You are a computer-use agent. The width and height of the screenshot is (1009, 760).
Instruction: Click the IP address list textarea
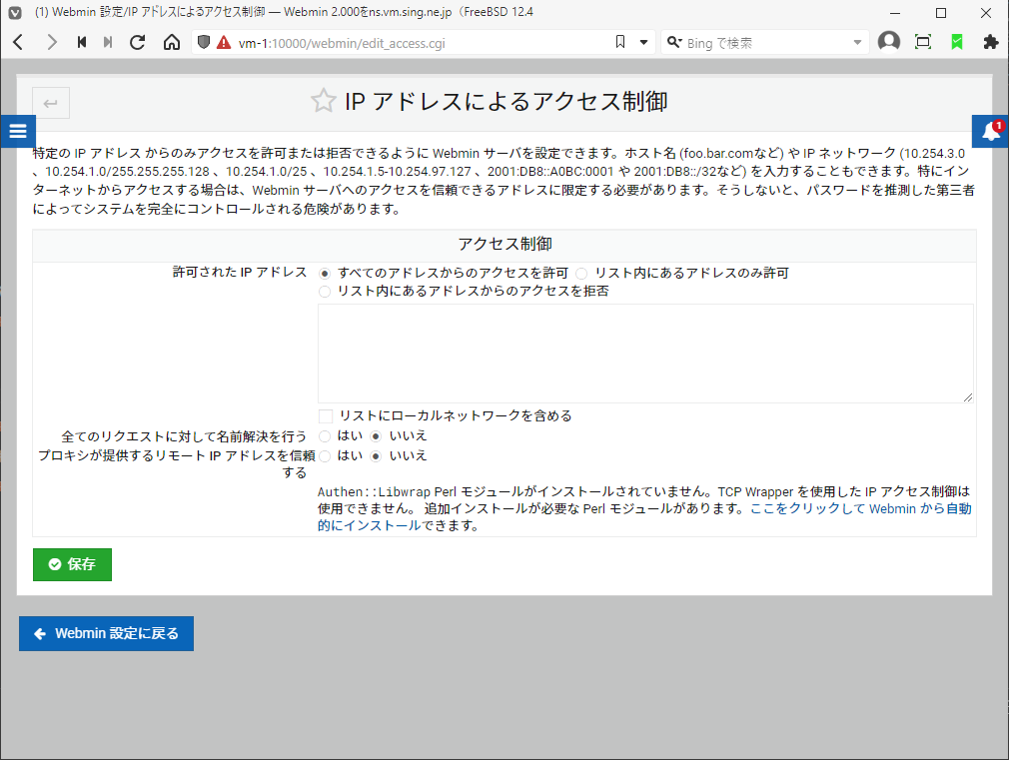pos(645,354)
